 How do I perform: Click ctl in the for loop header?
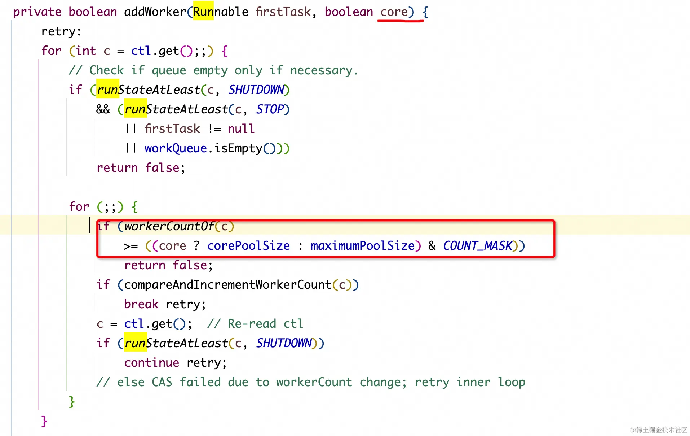point(141,51)
